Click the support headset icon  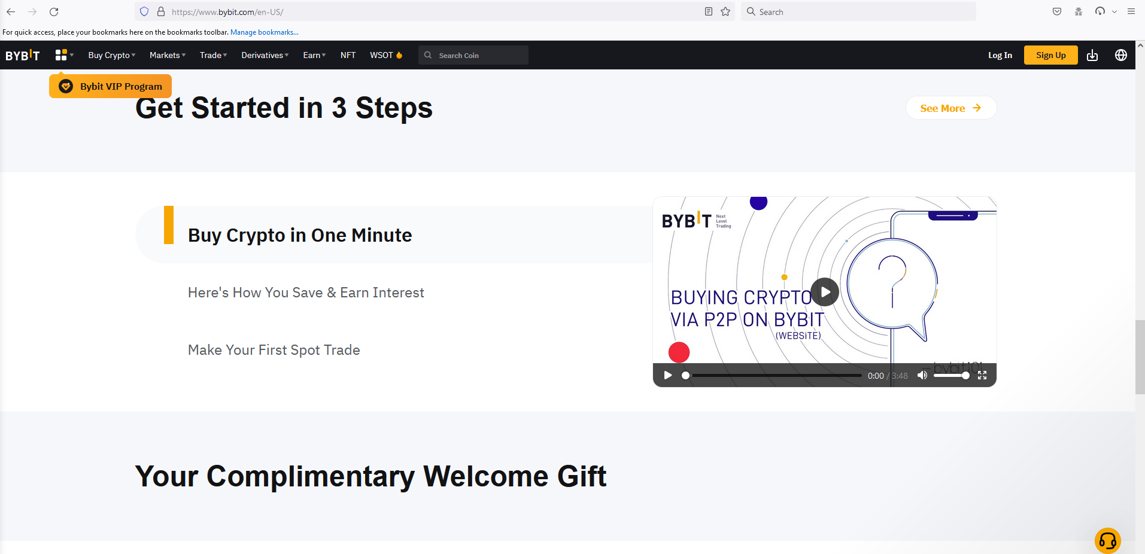[x=1107, y=540]
